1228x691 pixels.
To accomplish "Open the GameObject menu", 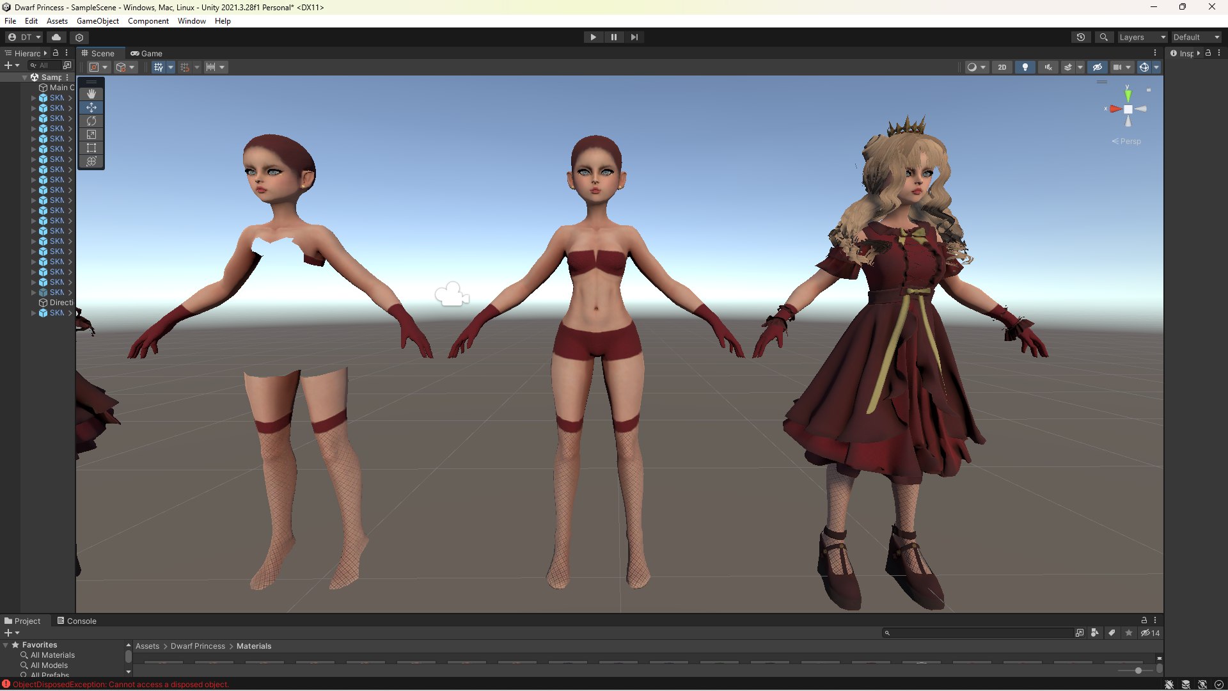I will pyautogui.click(x=98, y=21).
